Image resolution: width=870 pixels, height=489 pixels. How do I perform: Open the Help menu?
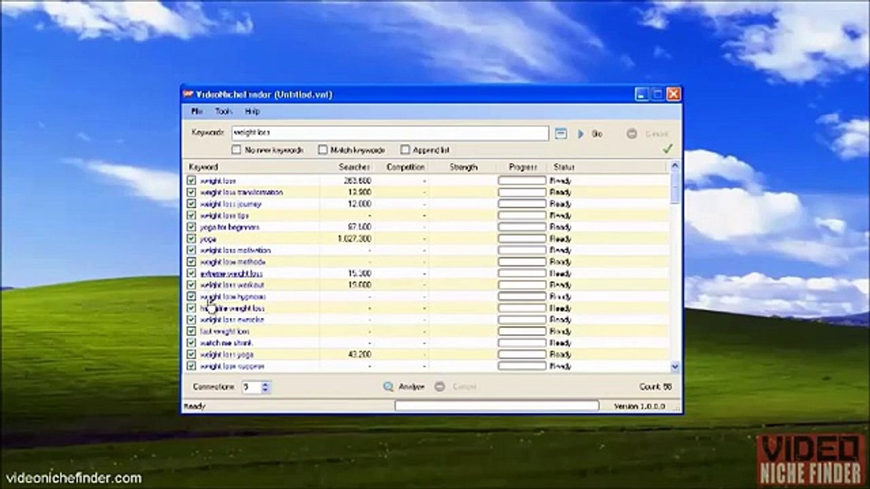pos(252,111)
